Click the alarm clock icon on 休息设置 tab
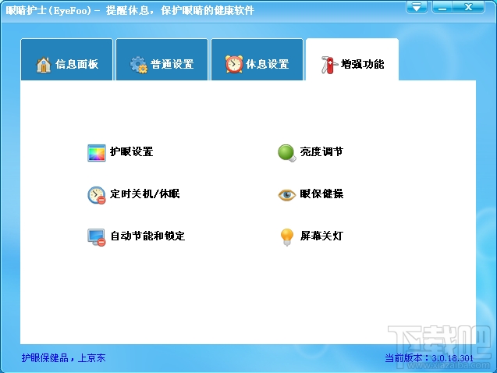This screenshot has width=497, height=373. click(234, 64)
